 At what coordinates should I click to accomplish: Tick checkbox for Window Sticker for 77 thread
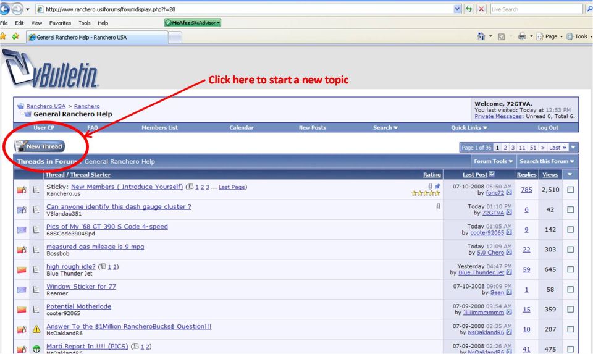point(570,289)
